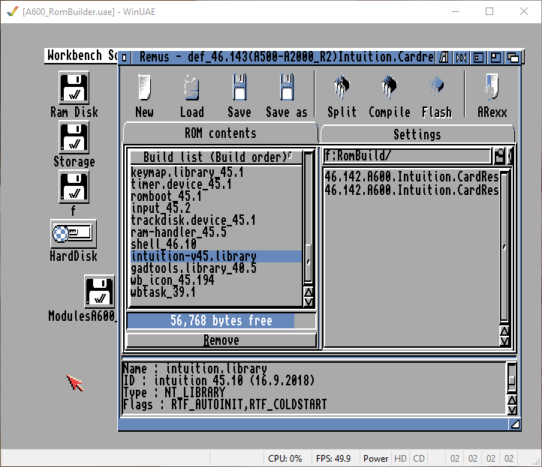Select shell_46.10 in build list
The width and height of the screenshot is (542, 467).
click(216, 244)
